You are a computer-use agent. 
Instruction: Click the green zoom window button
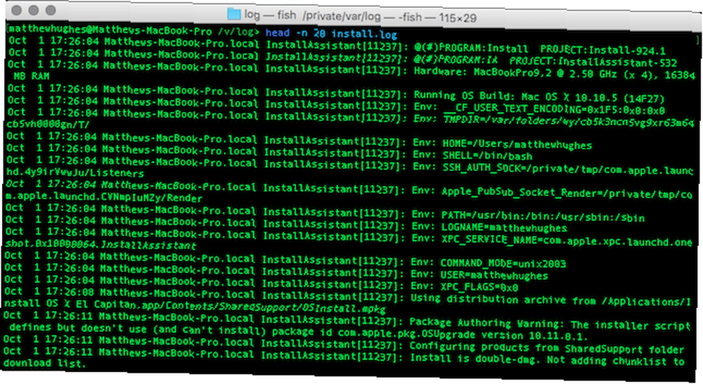click(51, 10)
